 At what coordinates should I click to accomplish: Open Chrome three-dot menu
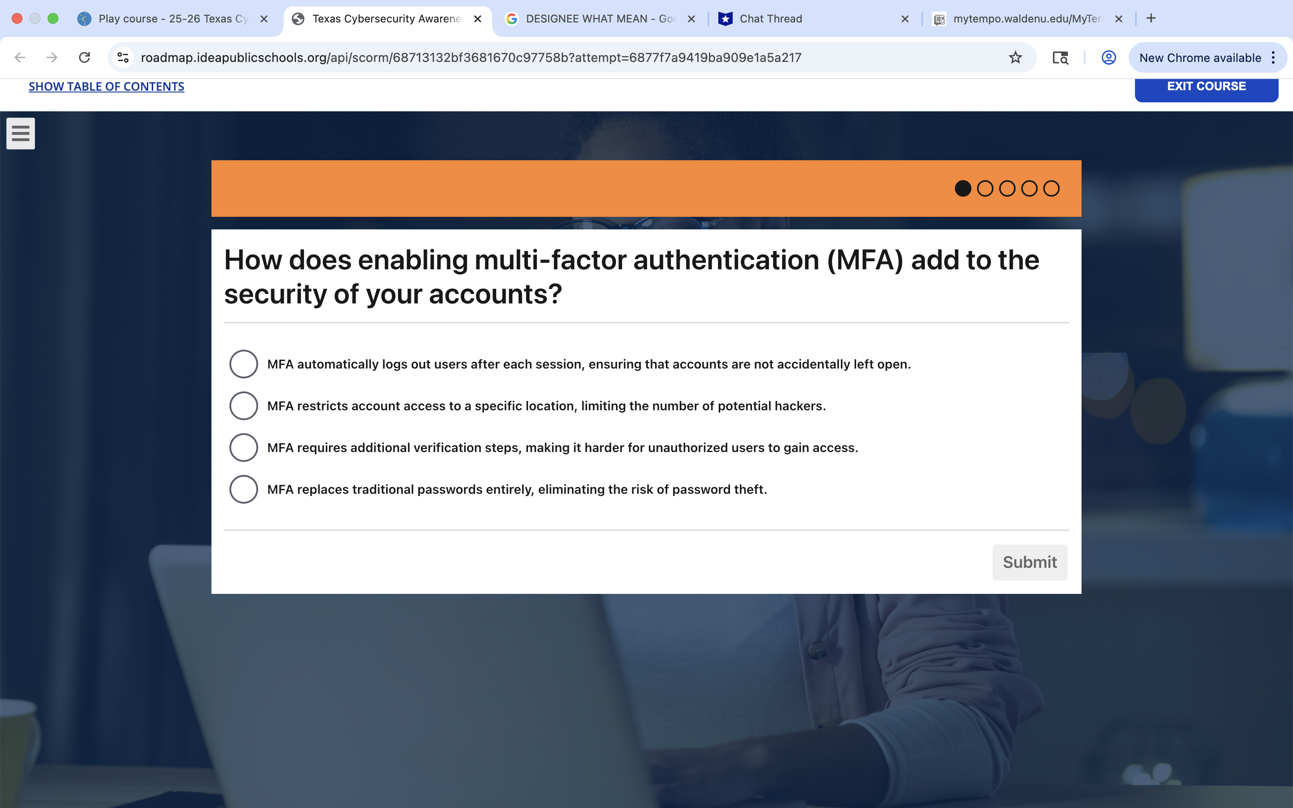coord(1274,58)
